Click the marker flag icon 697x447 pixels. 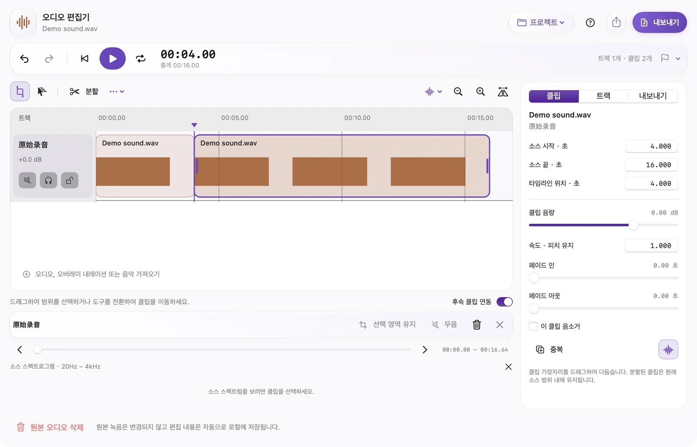coord(665,58)
